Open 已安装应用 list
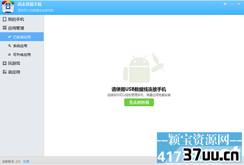244x165 pixels. pyautogui.click(x=22, y=37)
